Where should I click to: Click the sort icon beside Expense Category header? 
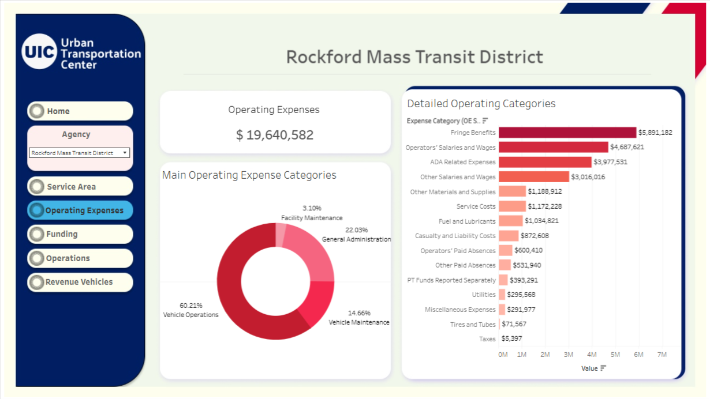click(x=485, y=121)
